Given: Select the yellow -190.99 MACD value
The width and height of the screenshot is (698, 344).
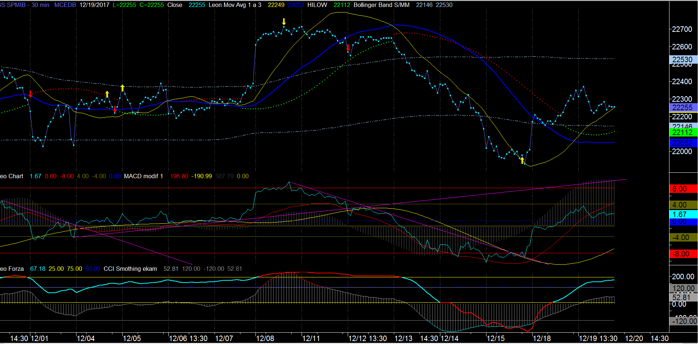Looking at the screenshot, I should pos(202,176).
